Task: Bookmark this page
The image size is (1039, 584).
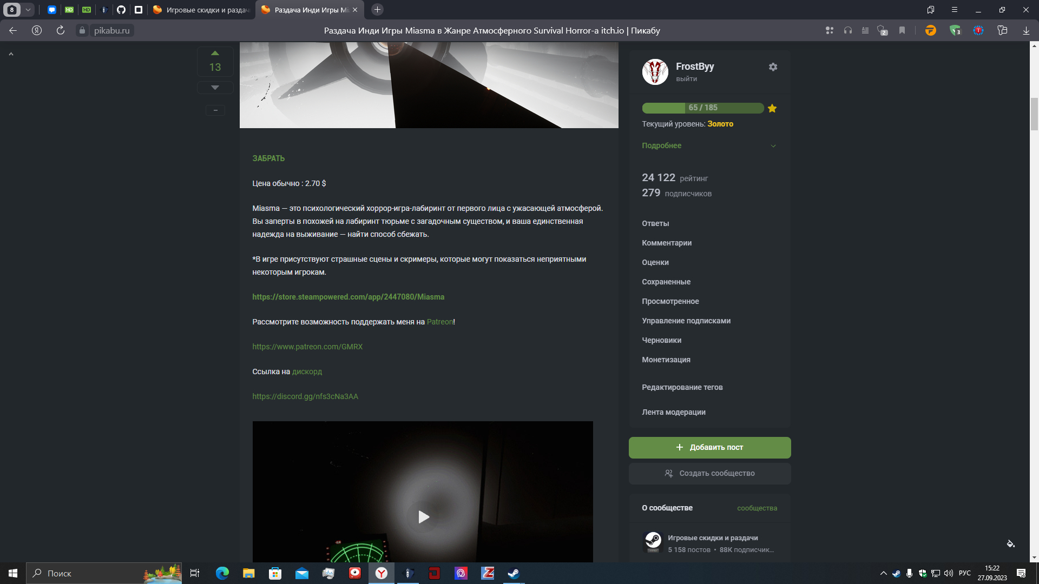Action: pos(902,30)
